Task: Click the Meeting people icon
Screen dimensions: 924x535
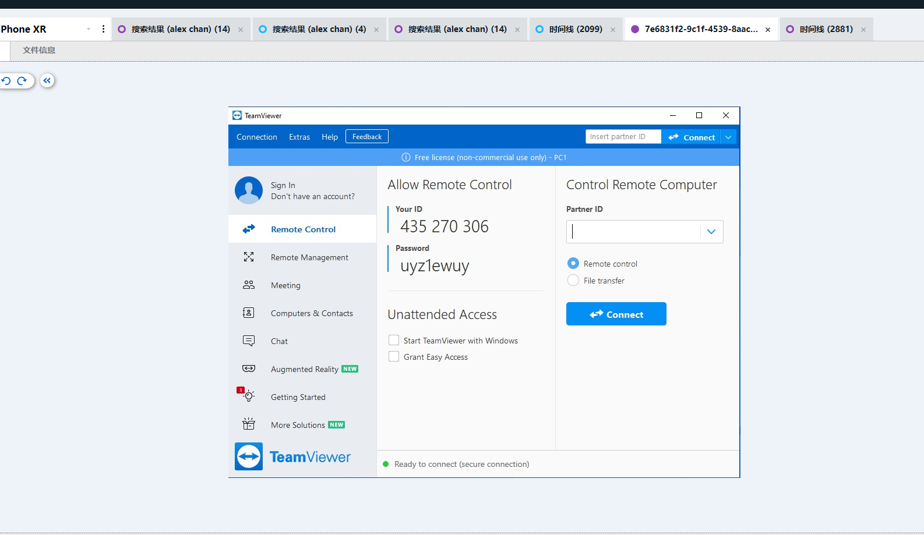Action: click(249, 285)
